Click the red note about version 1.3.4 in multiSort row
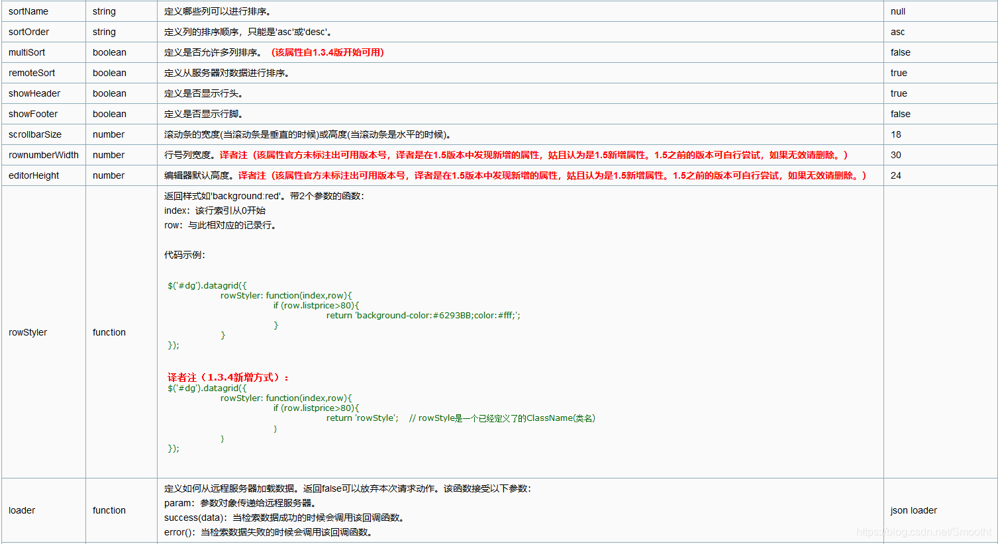Viewport: 998px width, 544px height. click(328, 52)
